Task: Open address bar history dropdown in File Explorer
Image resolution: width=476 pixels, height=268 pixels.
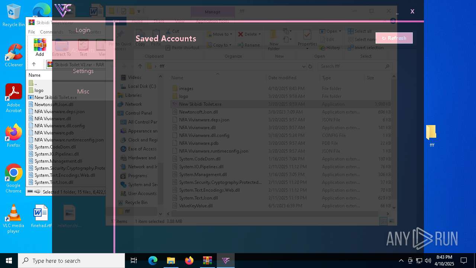Action: (304, 66)
